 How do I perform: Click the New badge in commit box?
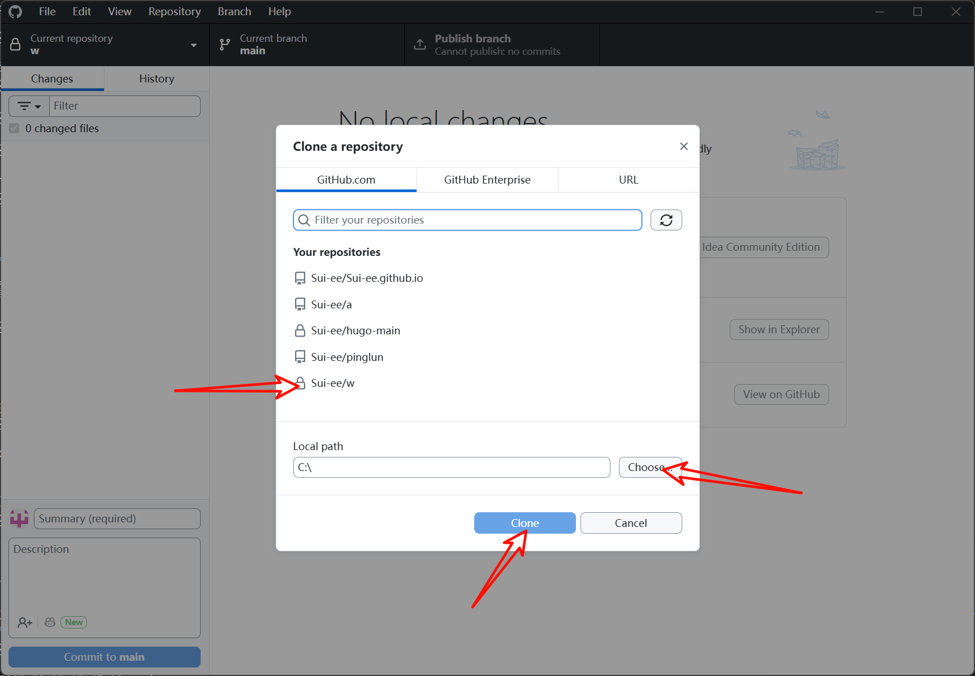[74, 622]
